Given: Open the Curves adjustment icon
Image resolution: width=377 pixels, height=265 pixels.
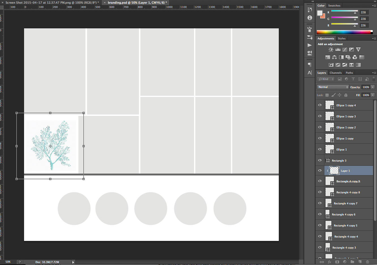Looking at the screenshot, I should [x=345, y=49].
